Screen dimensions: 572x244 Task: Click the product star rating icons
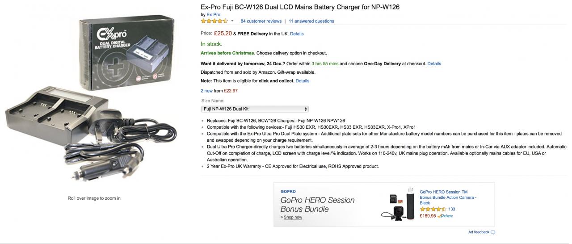[x=214, y=21]
